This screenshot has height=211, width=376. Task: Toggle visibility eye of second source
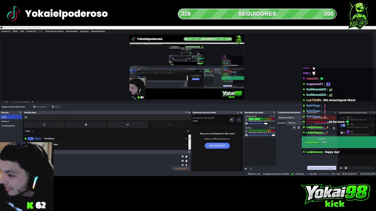tap(182, 161)
